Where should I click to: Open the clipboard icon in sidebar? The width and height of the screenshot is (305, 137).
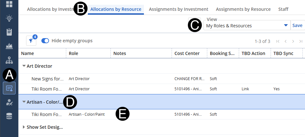click(9, 32)
